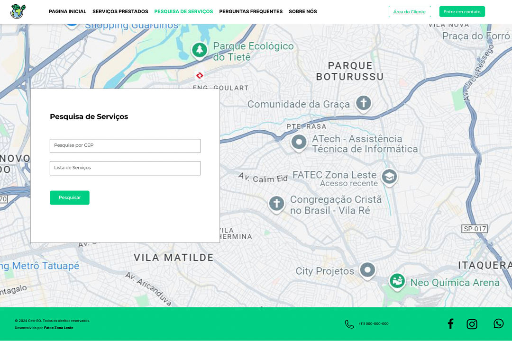This screenshot has width=512, height=341.
Task: Open the WhatsApp icon in footer
Action: pos(498,323)
